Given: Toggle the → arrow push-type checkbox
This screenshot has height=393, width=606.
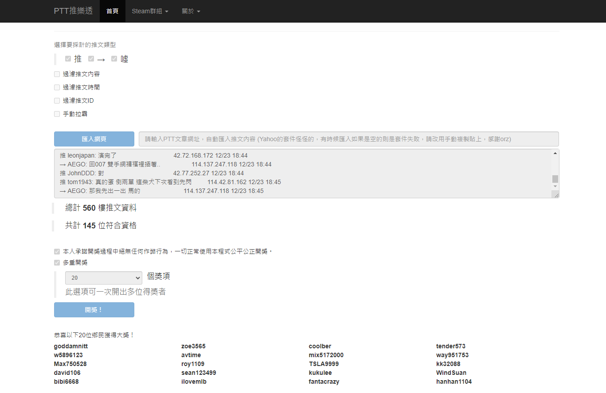Looking at the screenshot, I should [x=91, y=58].
